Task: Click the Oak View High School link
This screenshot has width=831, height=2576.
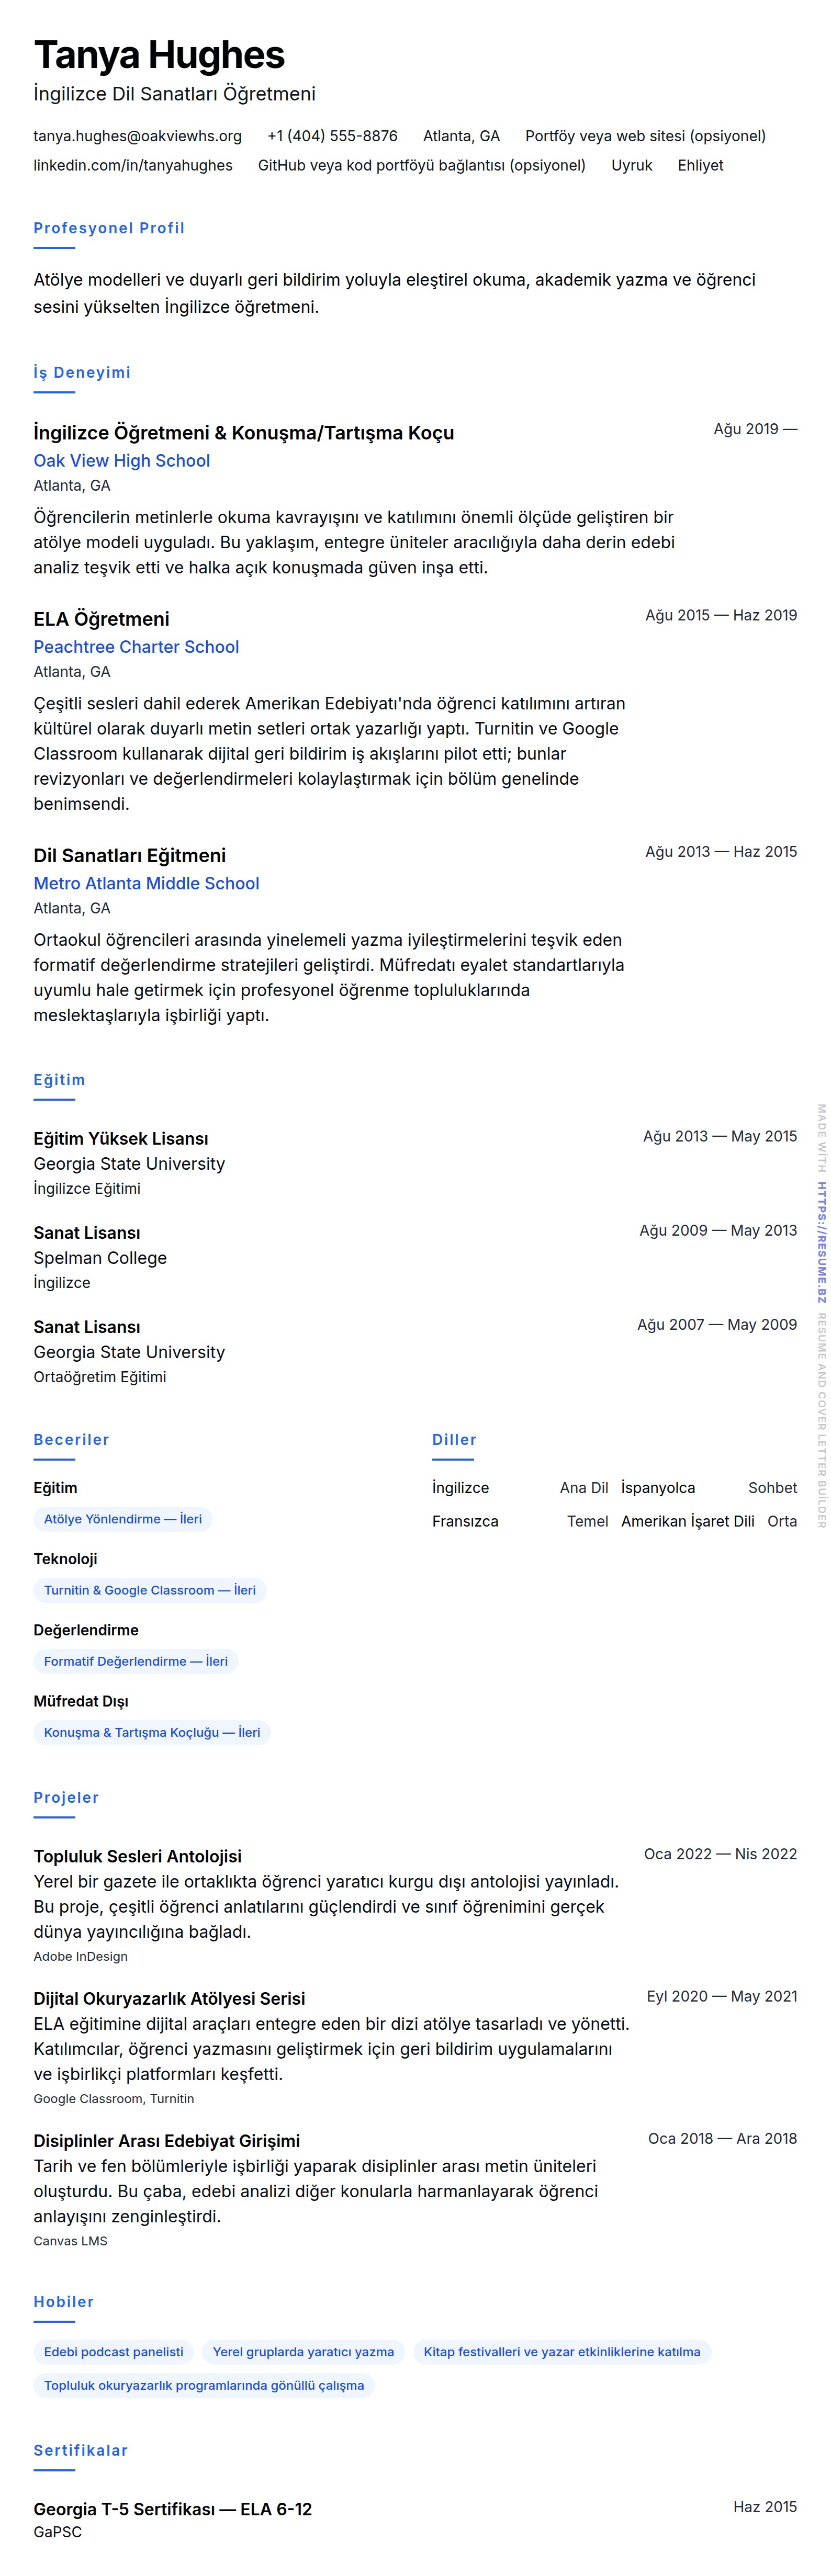Action: (x=121, y=460)
